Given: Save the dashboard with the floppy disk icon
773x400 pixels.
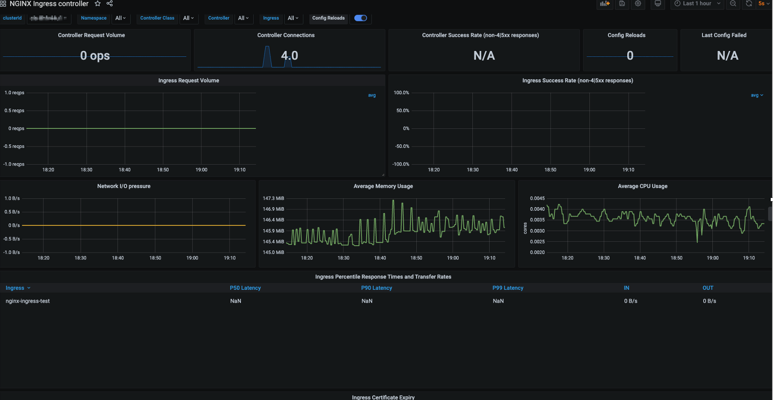Looking at the screenshot, I should tap(622, 4).
